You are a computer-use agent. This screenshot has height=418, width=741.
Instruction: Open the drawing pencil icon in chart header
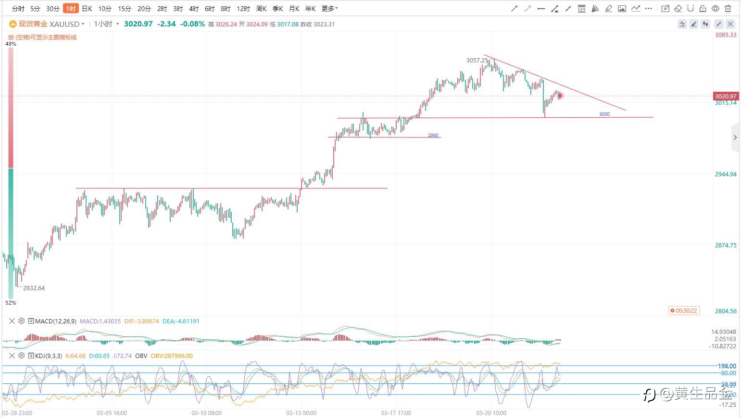694,24
